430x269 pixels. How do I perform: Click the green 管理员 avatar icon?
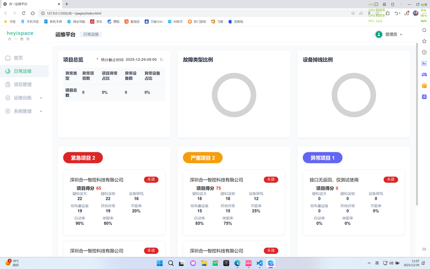379,34
